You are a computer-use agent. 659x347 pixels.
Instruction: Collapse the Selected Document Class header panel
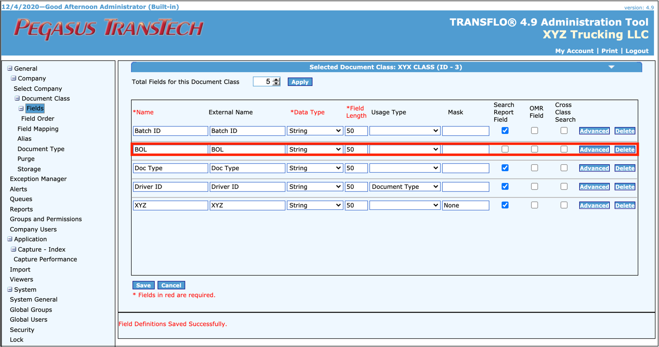[612, 67]
